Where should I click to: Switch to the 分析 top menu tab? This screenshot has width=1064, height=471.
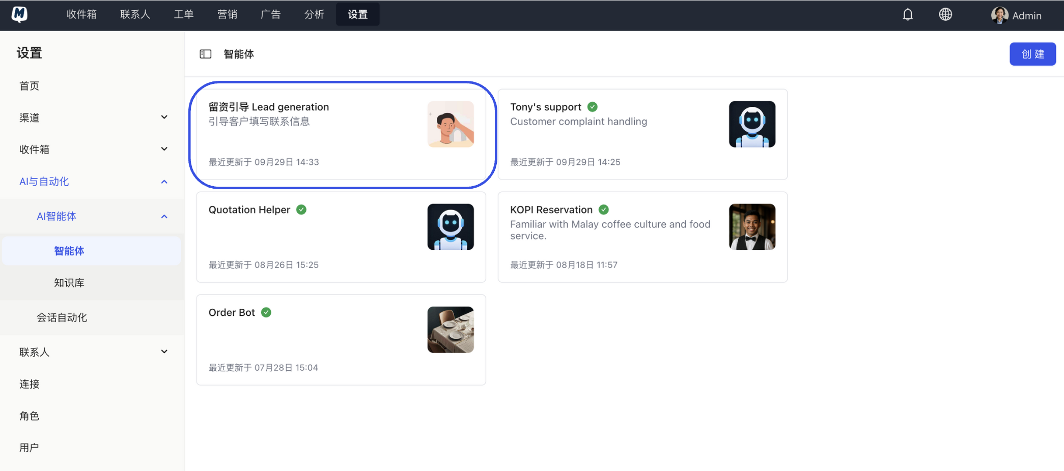[314, 15]
